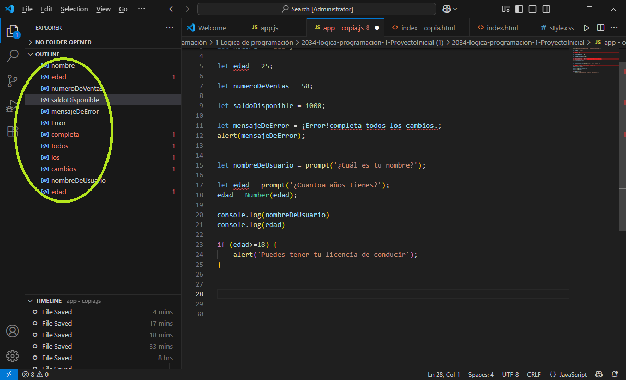The width and height of the screenshot is (626, 380).
Task: Collapse the TIMELINE section
Action: point(103,301)
